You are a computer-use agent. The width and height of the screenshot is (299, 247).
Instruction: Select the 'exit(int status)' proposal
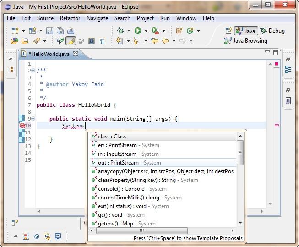(x=163, y=206)
